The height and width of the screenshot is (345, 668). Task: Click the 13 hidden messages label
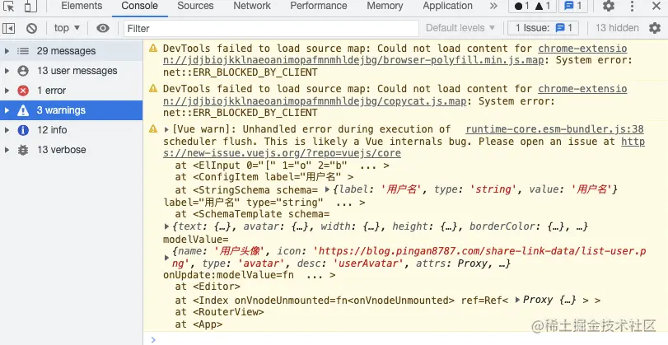point(617,28)
